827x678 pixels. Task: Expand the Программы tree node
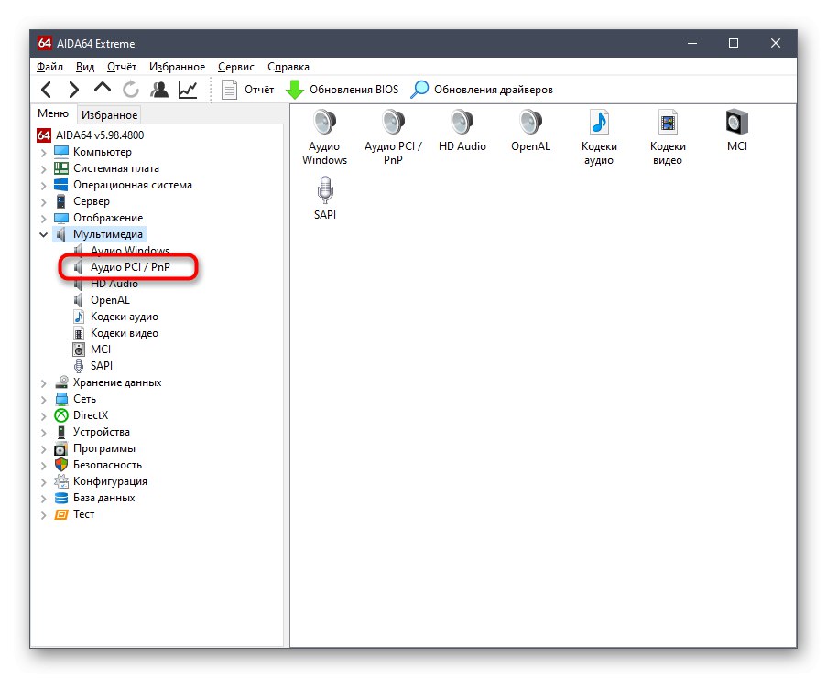coord(43,449)
